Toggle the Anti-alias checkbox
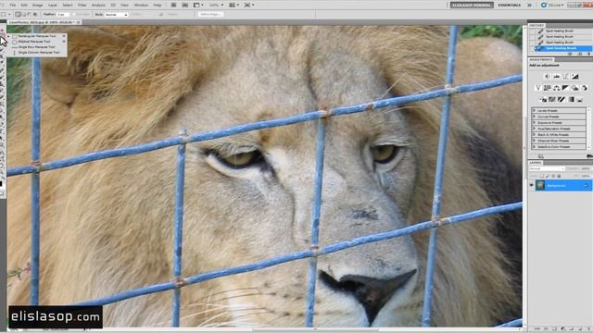Image resolution: width=593 pixels, height=333 pixels. (74, 15)
